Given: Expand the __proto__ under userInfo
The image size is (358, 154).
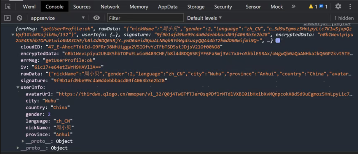Looking at the screenshot, I should pos(23,141).
